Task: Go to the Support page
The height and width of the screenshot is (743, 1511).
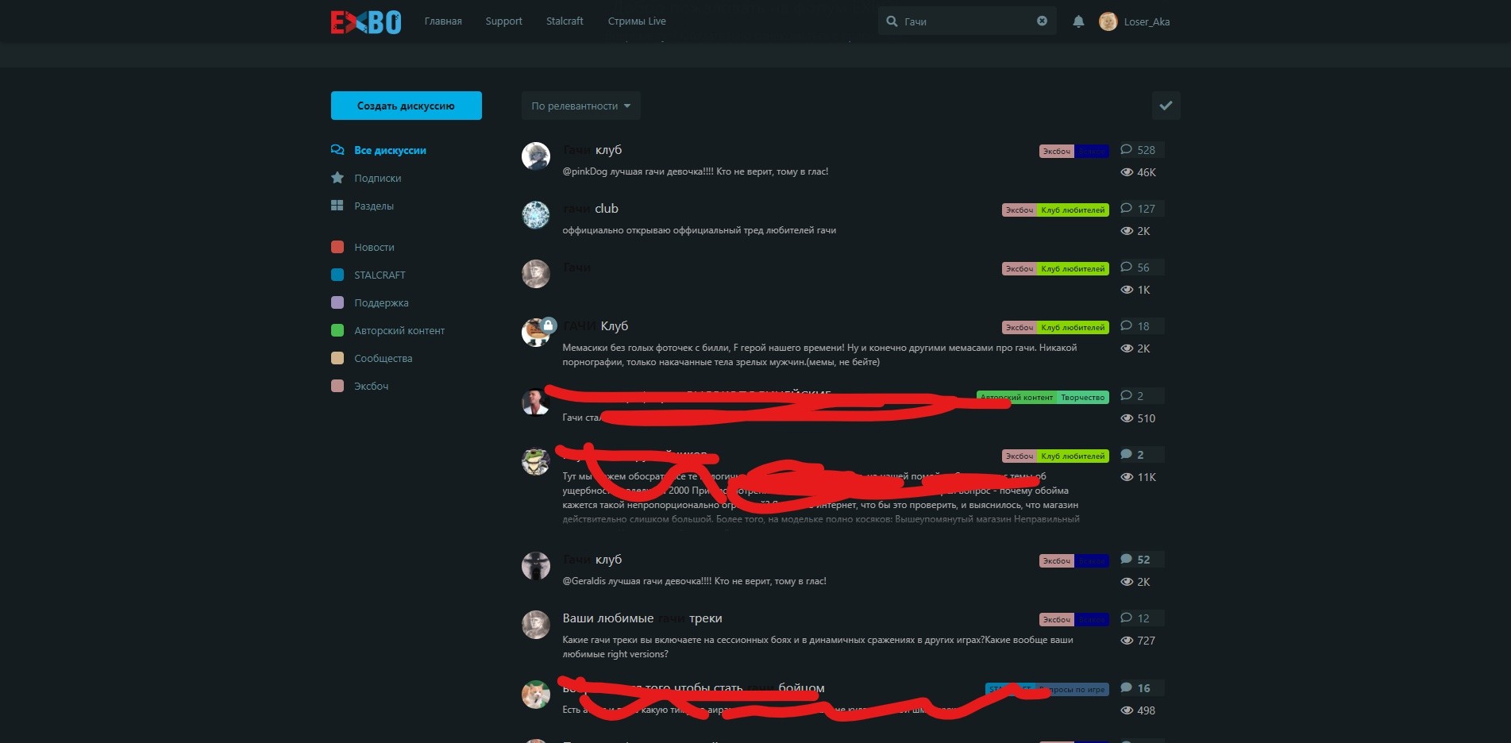Action: click(x=503, y=21)
